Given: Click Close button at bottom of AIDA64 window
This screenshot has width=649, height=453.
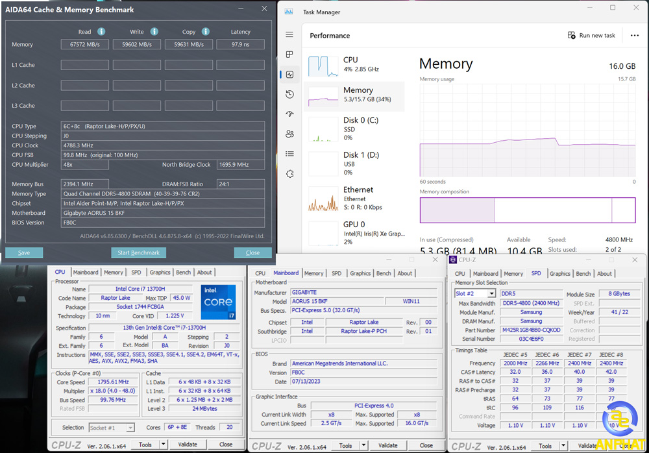Looking at the screenshot, I should tap(252, 252).
